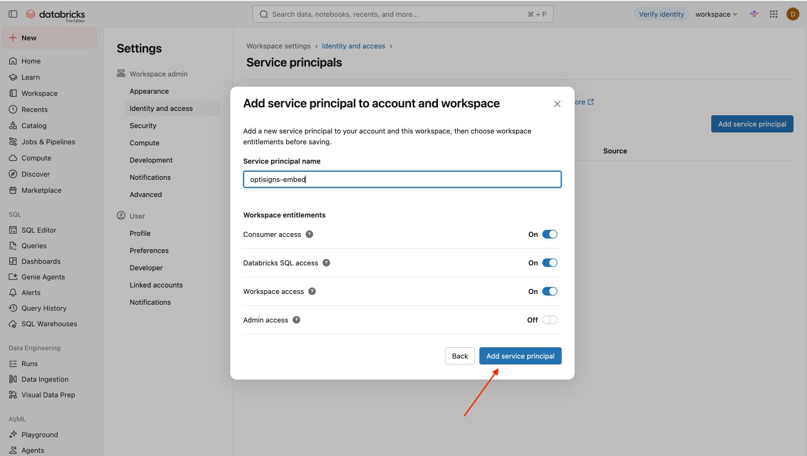Click the Consumer access help icon
Image resolution: width=807 pixels, height=456 pixels.
[x=309, y=234]
